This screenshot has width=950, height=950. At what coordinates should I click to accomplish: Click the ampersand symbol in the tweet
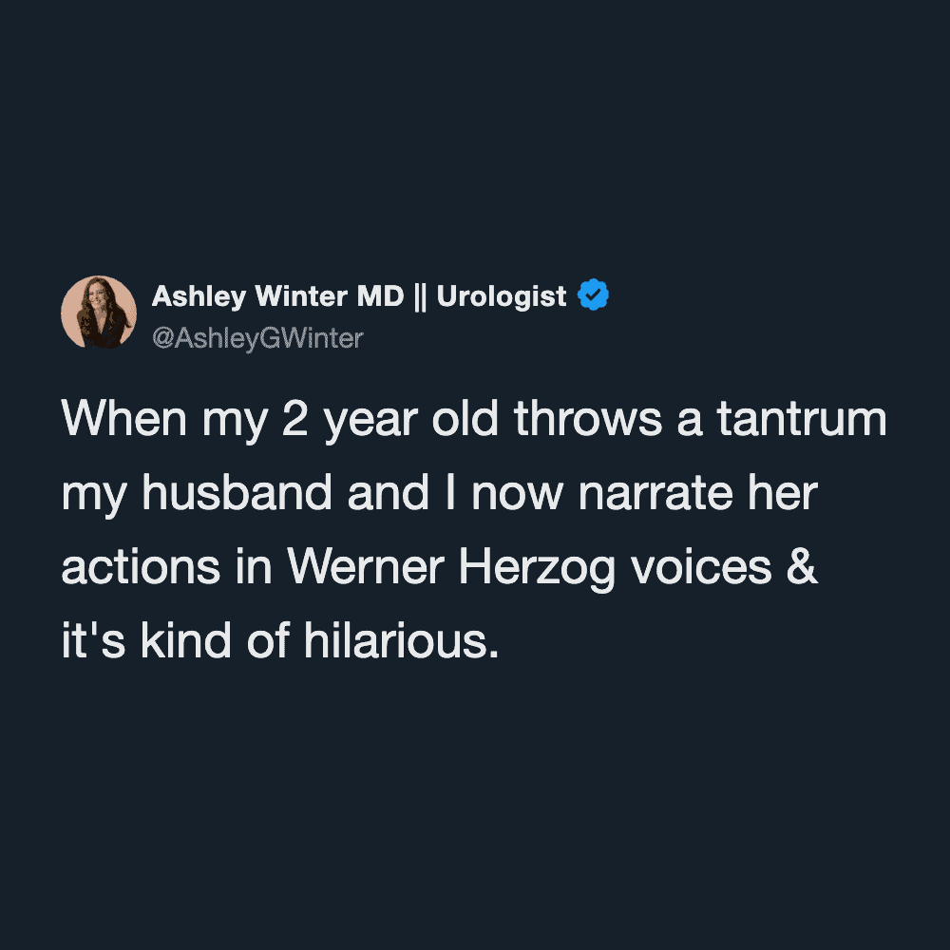pos(804,568)
